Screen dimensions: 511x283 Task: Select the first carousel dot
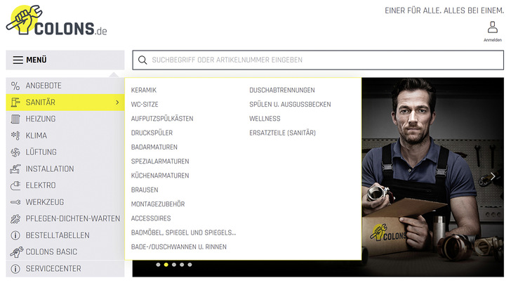click(158, 265)
